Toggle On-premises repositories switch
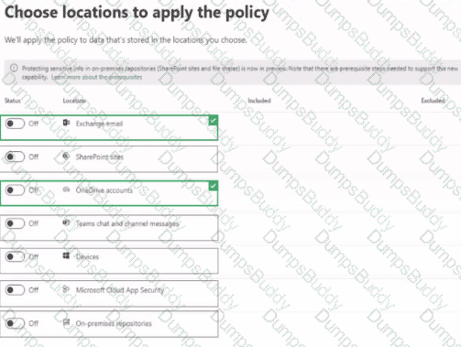This screenshot has width=461, height=347. pos(15,323)
